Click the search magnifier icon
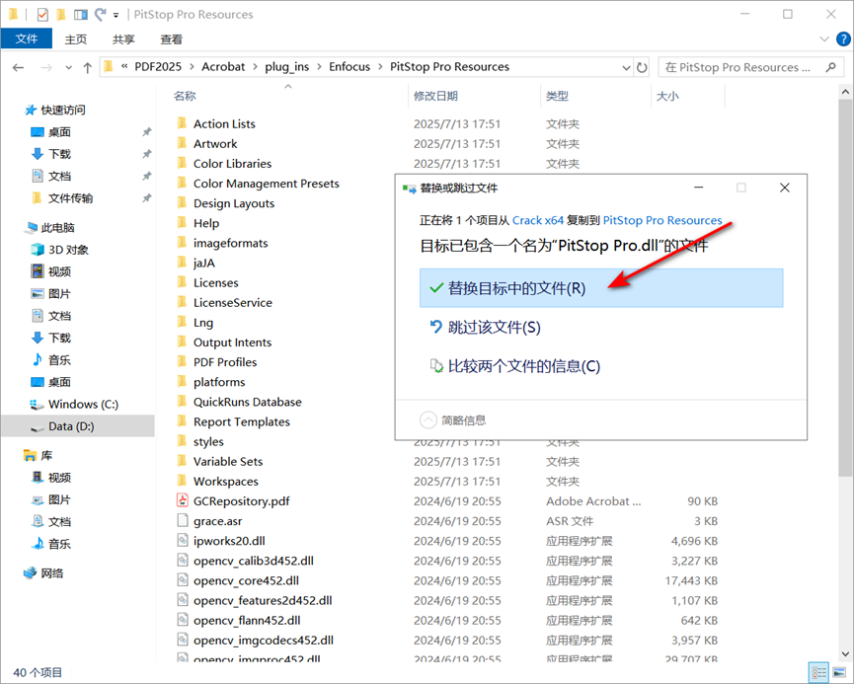This screenshot has width=854, height=684. point(830,67)
